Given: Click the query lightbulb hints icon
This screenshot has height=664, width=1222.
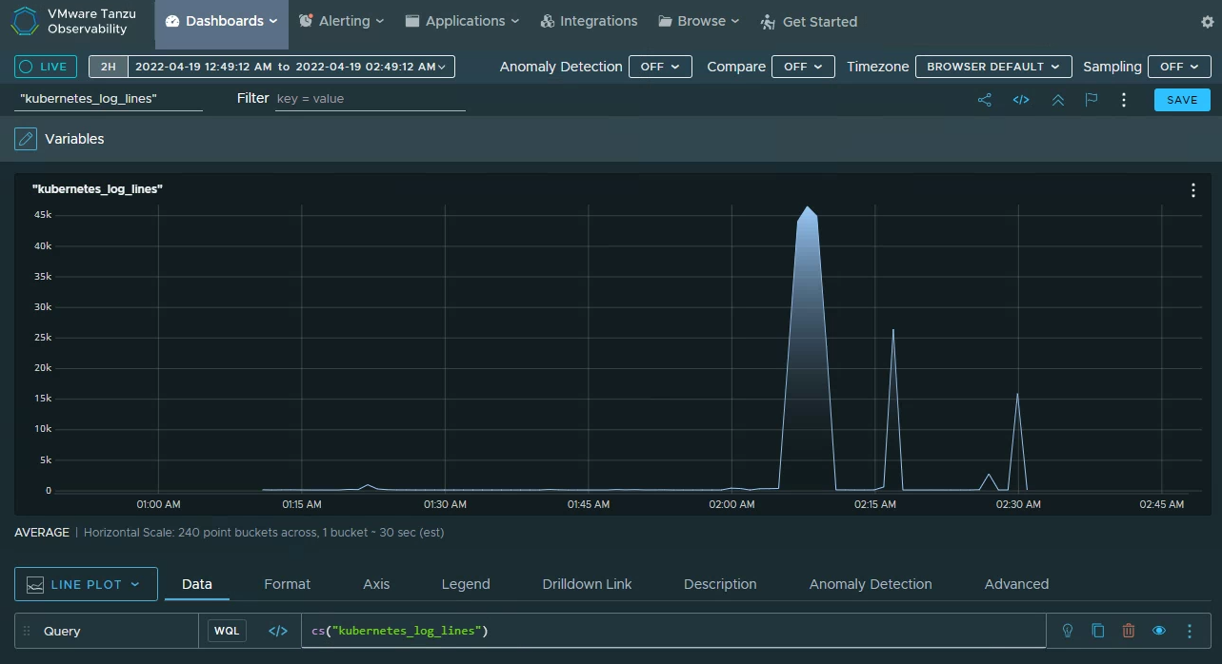Looking at the screenshot, I should 1068,631.
